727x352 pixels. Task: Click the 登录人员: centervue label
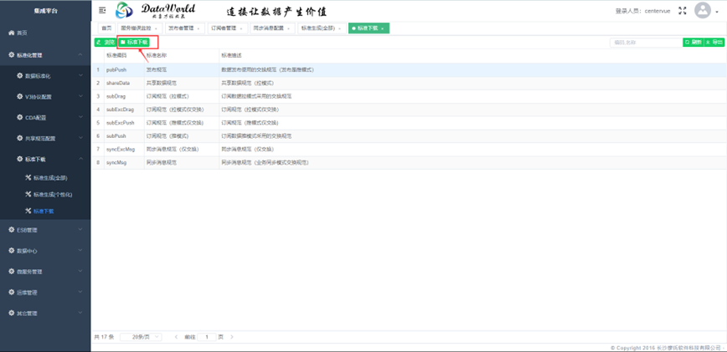click(642, 11)
